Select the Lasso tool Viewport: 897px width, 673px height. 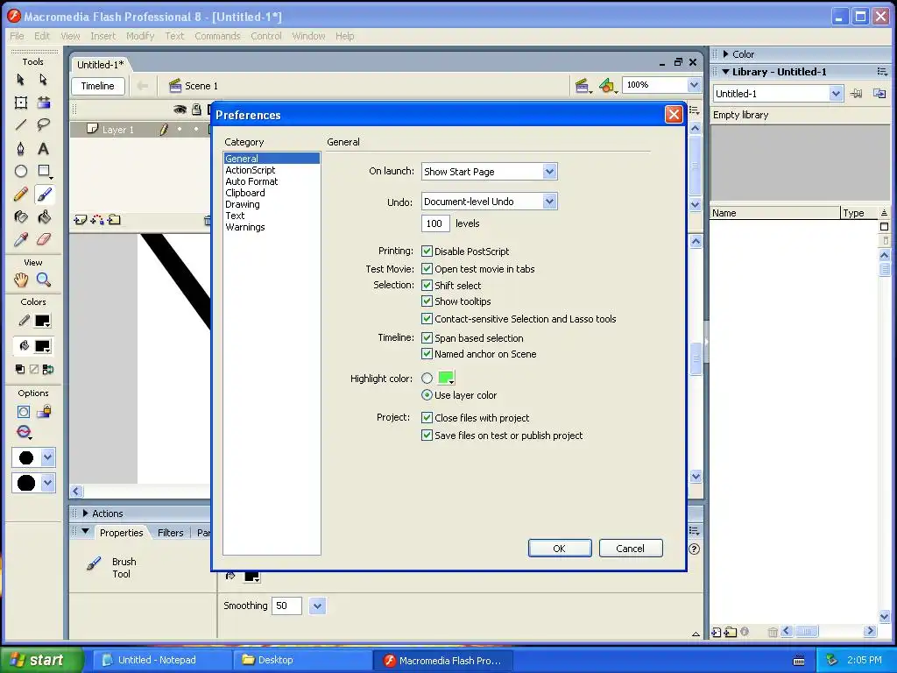tap(44, 124)
